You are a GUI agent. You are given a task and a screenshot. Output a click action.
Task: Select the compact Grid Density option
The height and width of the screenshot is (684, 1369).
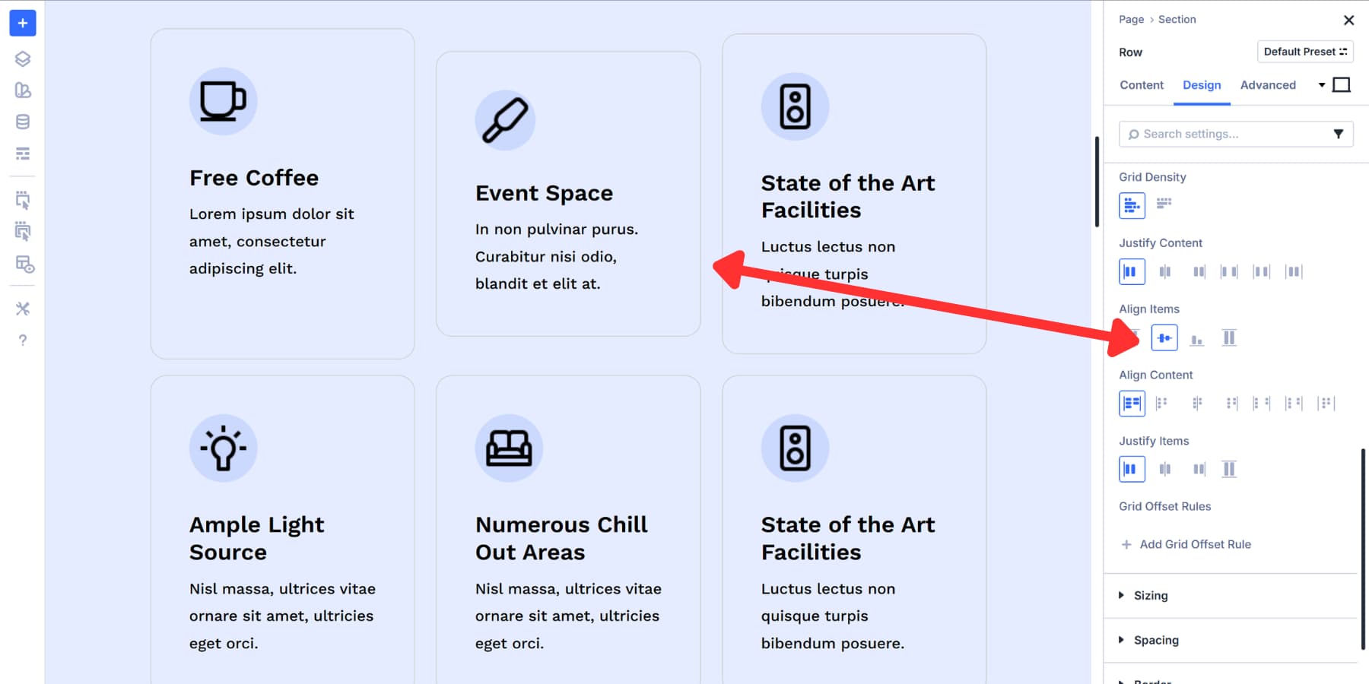1163,204
